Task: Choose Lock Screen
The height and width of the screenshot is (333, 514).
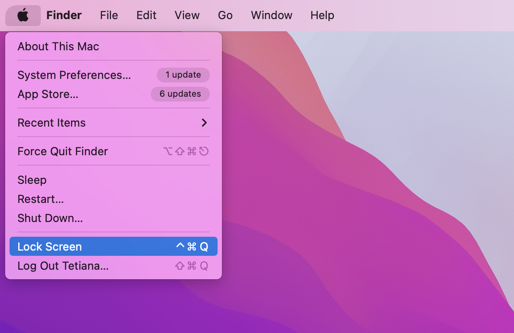Action: pos(114,246)
